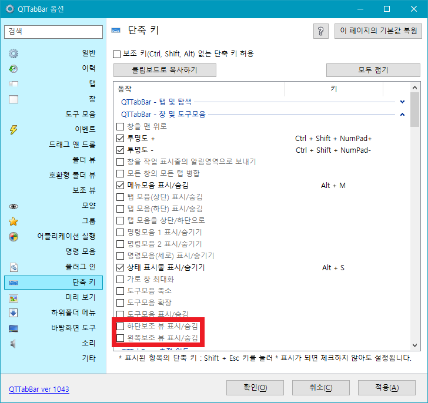428x403 pixels.
Task: Click the lightning bolt icon beside 이벤트
Action: (14, 129)
